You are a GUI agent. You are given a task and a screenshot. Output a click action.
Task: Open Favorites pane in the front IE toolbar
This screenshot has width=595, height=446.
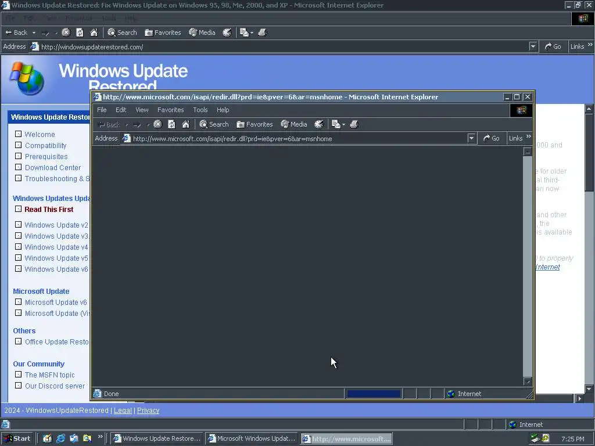pyautogui.click(x=255, y=124)
